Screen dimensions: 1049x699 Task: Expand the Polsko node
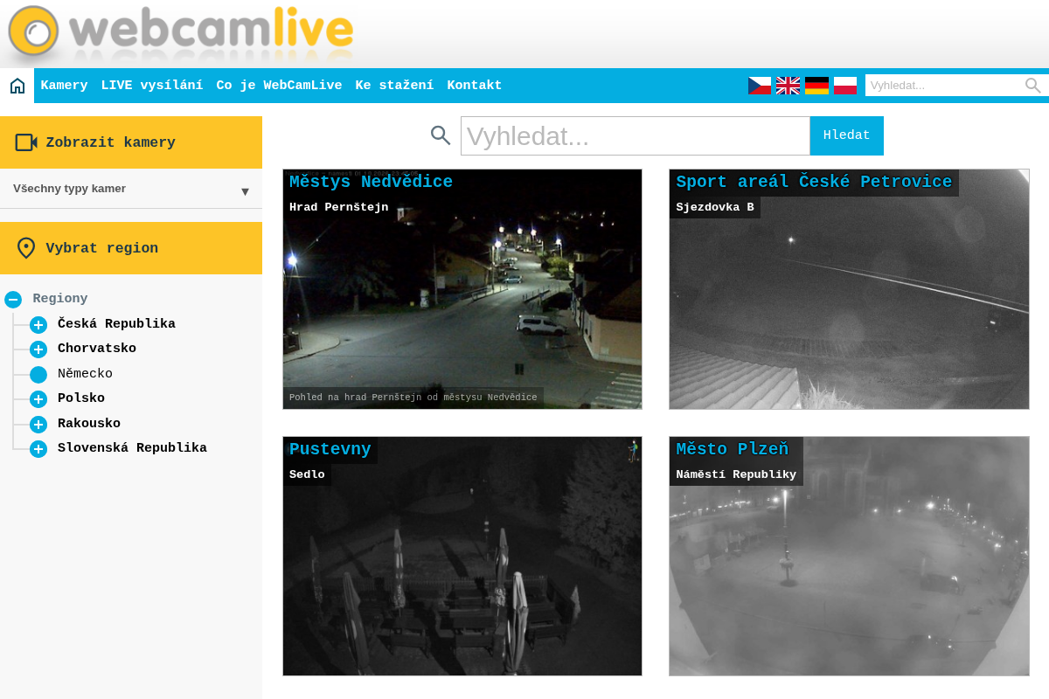pyautogui.click(x=38, y=399)
